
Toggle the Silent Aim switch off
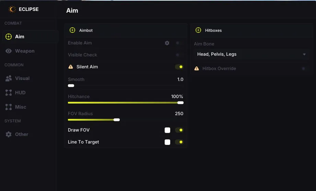point(179,67)
